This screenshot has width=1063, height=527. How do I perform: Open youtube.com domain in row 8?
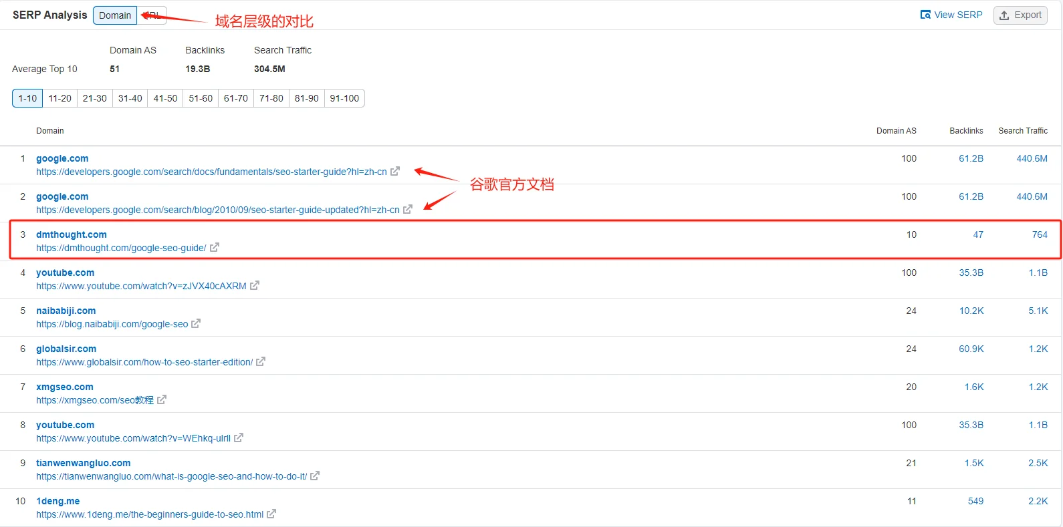pos(66,425)
